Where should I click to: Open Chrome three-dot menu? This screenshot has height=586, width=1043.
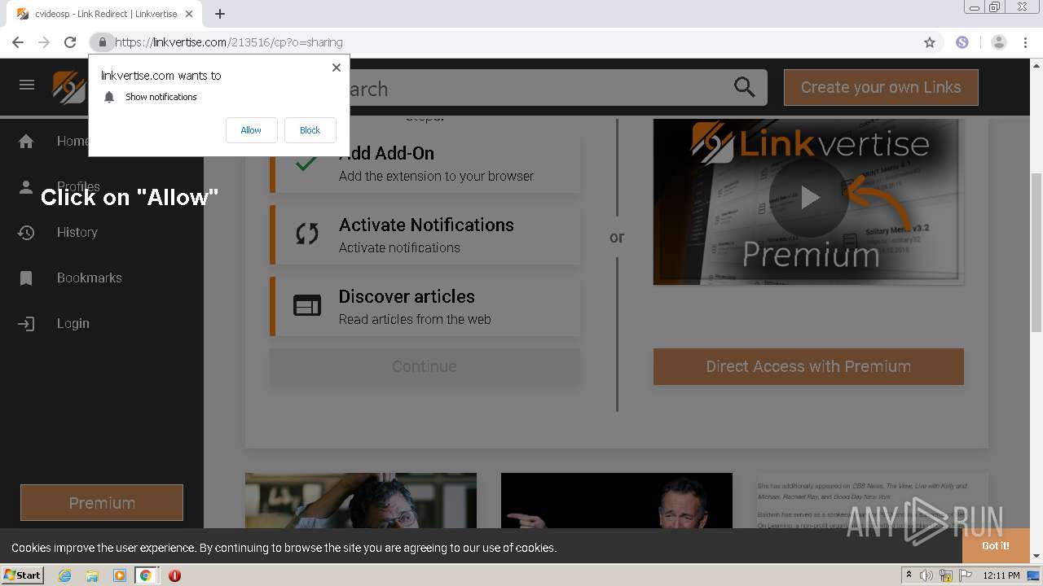tap(1025, 42)
